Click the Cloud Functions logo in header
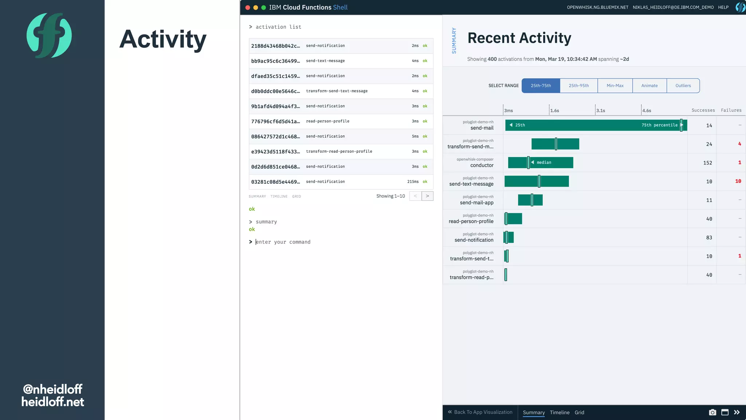 [740, 7]
